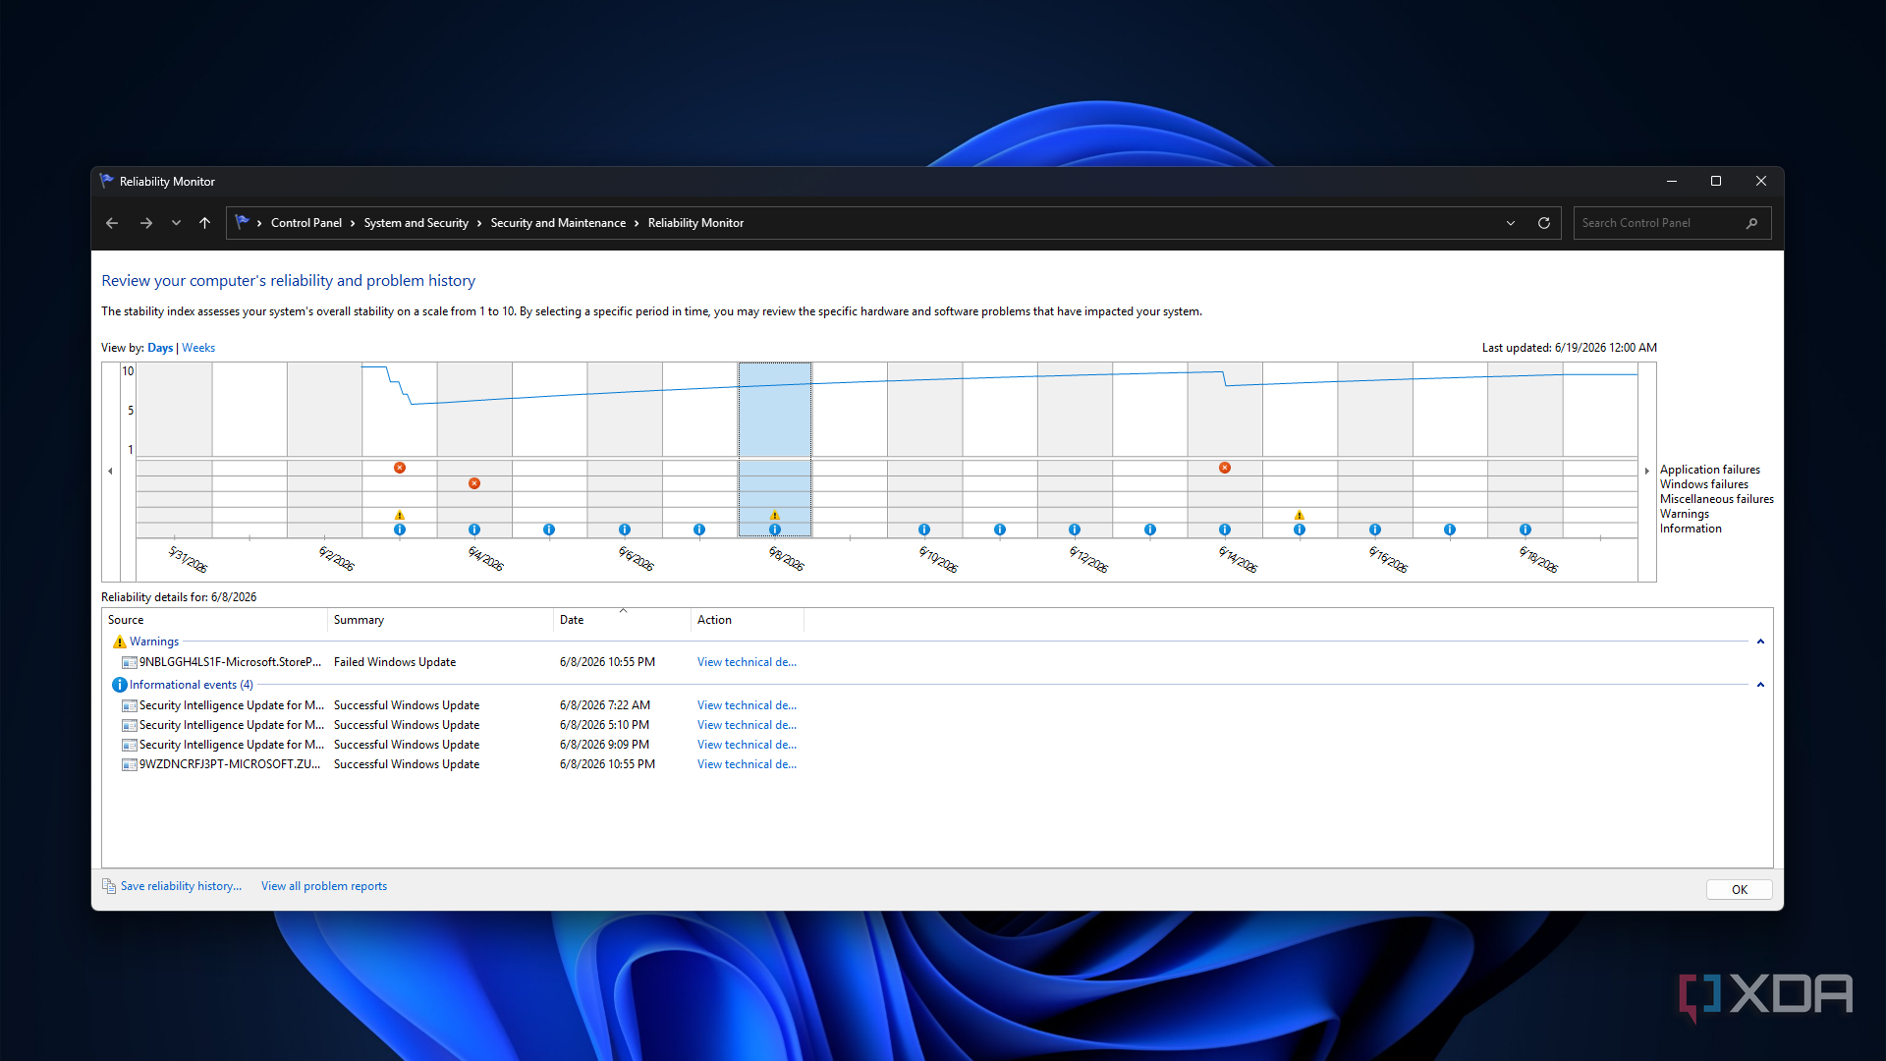Go up one level with Up arrow
Viewport: 1886px width, 1061px height.
click(x=204, y=223)
